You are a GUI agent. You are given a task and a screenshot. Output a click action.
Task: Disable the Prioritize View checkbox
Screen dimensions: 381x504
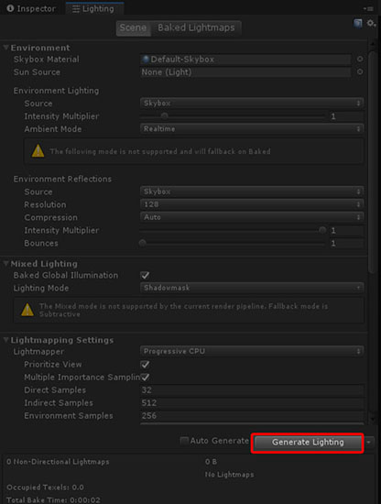click(x=145, y=365)
